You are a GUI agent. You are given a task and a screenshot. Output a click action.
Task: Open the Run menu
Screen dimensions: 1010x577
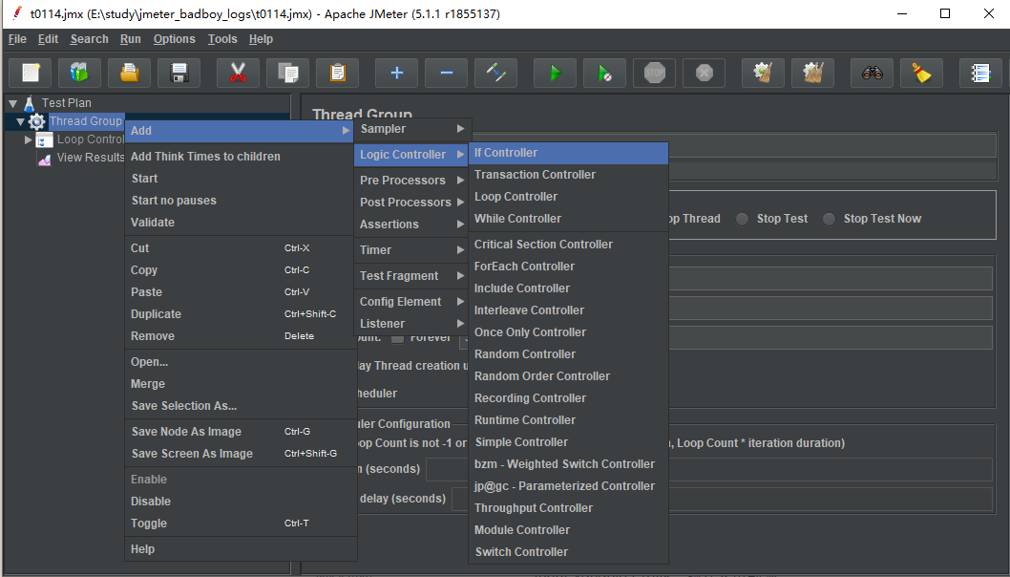pos(130,39)
